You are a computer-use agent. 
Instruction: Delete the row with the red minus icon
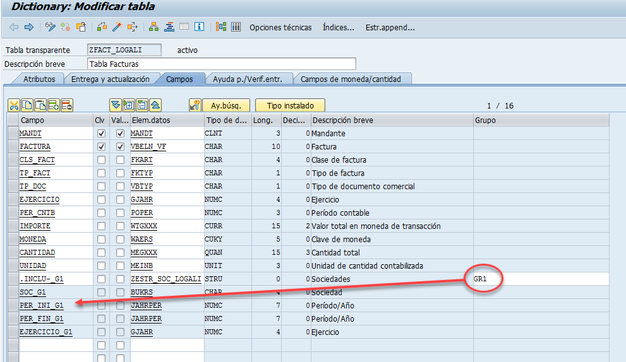67,105
